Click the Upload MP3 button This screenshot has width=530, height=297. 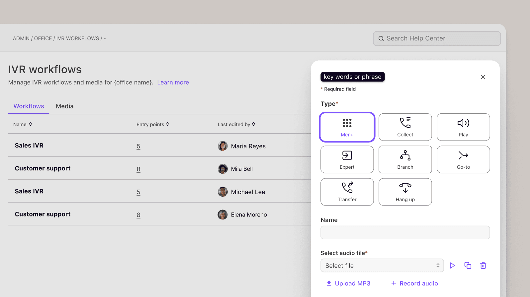tap(348, 283)
